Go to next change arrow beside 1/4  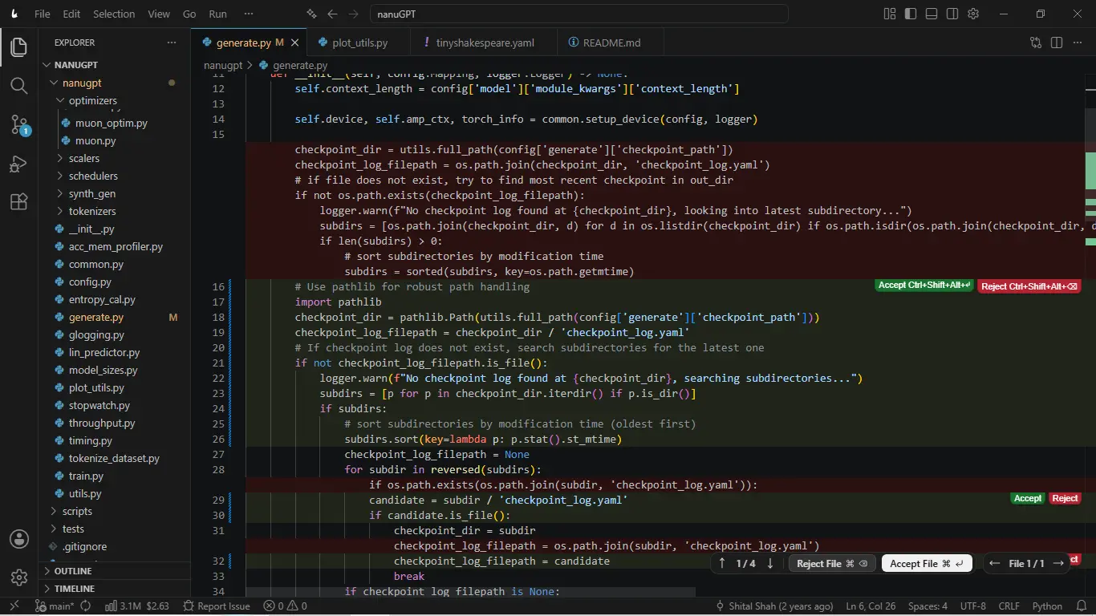770,563
